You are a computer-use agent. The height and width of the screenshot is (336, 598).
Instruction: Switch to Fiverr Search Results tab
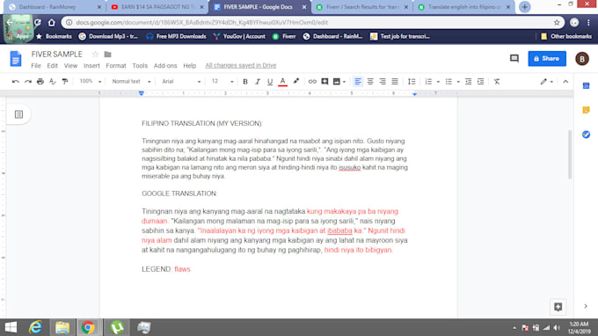[x=362, y=7]
